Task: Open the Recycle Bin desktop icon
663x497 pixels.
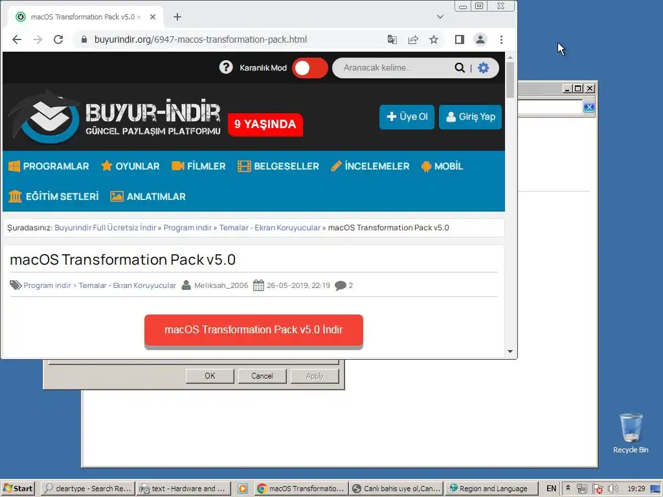Action: click(x=631, y=433)
